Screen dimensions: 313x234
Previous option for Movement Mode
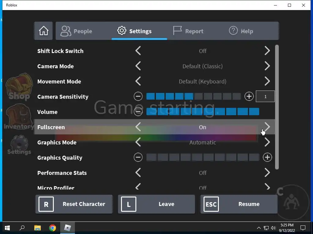click(138, 81)
